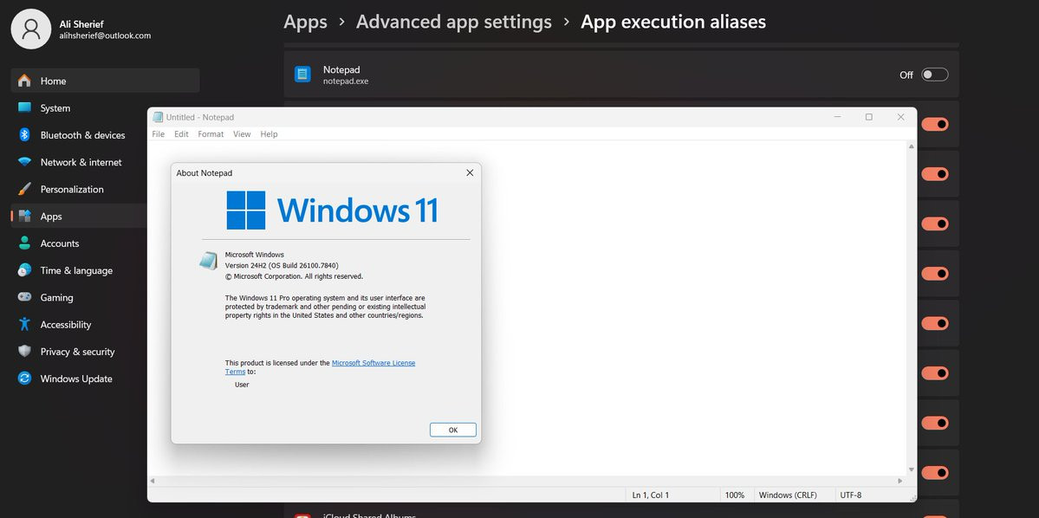Screen dimensions: 1039x518
Task: Toggle the alias switch directly below Notepad's row
Action: [935, 125]
